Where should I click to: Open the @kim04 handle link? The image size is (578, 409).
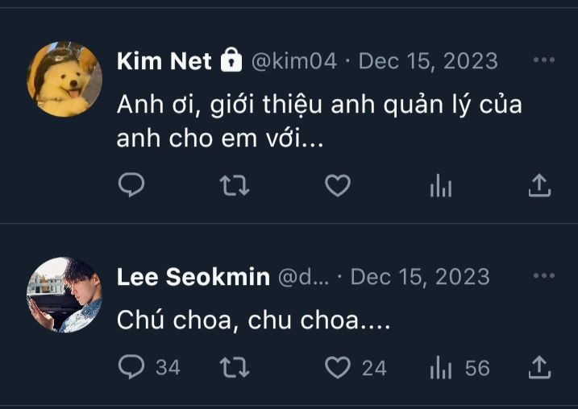pyautogui.click(x=293, y=60)
